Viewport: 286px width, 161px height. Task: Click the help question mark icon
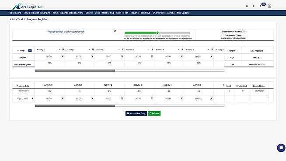[x=253, y=6]
